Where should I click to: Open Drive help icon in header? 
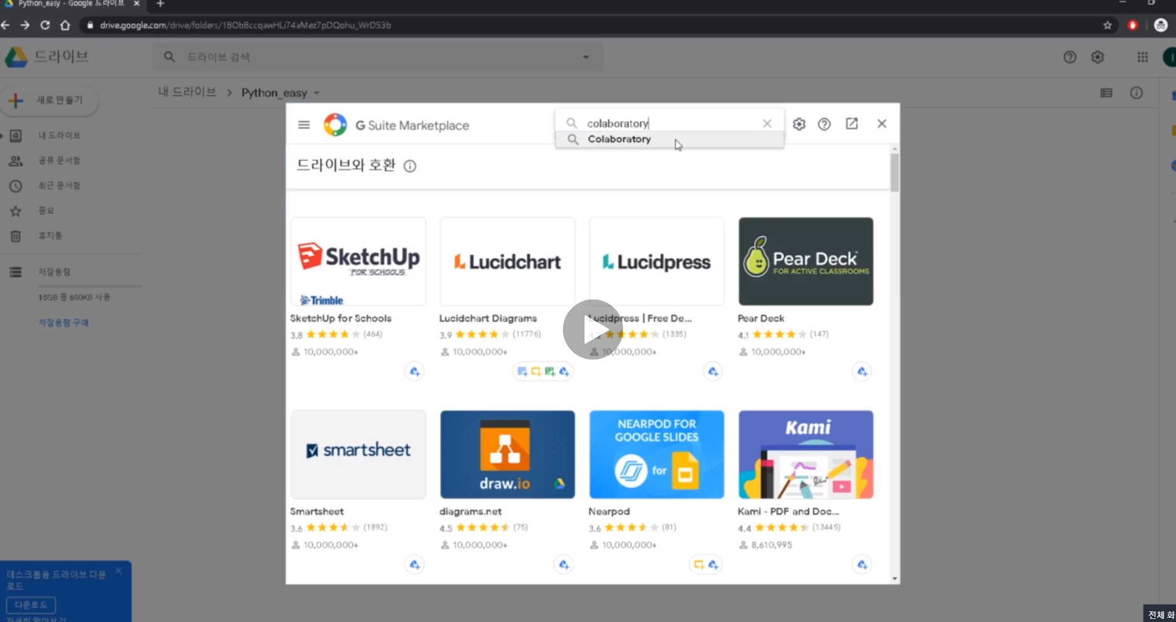coord(1070,57)
